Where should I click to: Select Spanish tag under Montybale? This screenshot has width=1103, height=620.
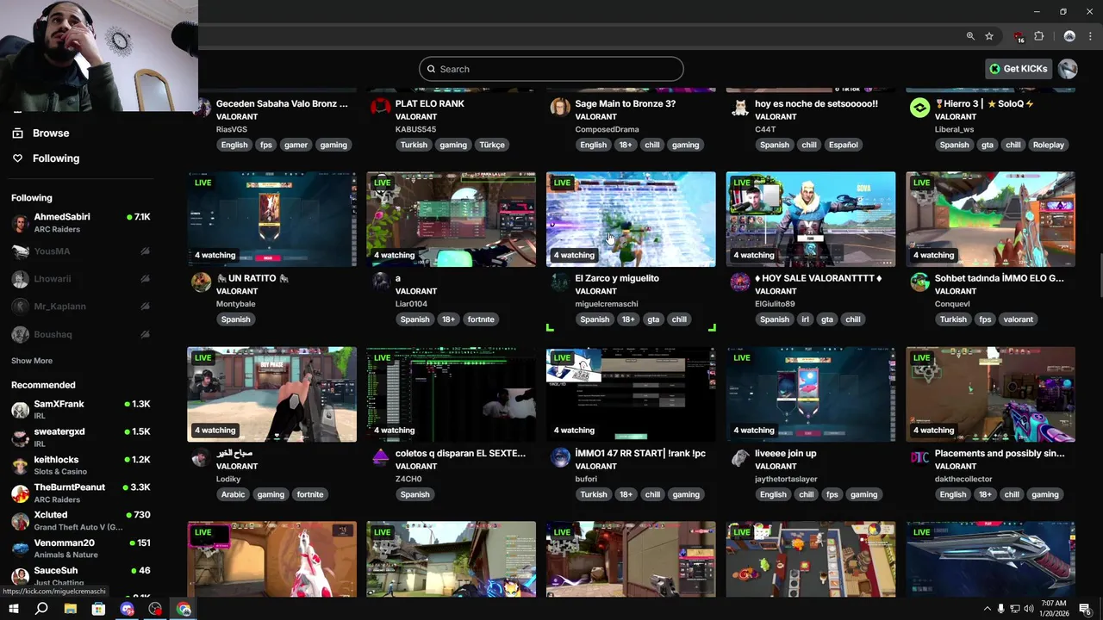(235, 319)
